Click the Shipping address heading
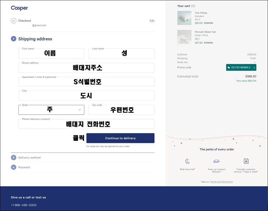The height and width of the screenshot is (211, 268). [x=35, y=39]
